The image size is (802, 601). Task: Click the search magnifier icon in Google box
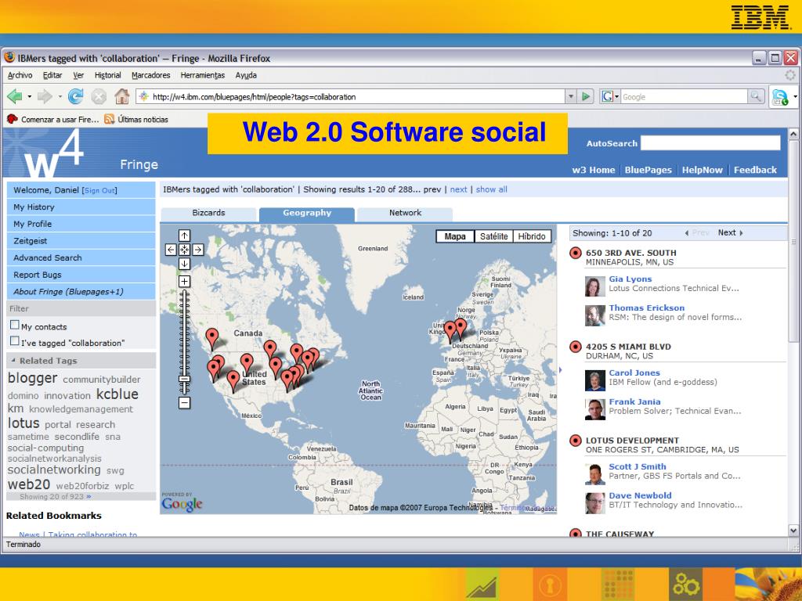click(x=756, y=96)
